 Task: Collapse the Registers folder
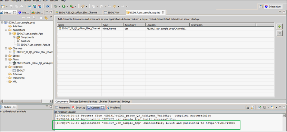point(6,67)
